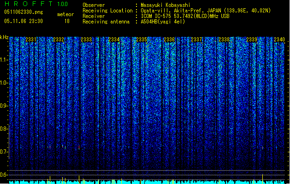The image size is (290, 184).
Task: Select the 0.9 frequency axis label
Action: coord(4,106)
